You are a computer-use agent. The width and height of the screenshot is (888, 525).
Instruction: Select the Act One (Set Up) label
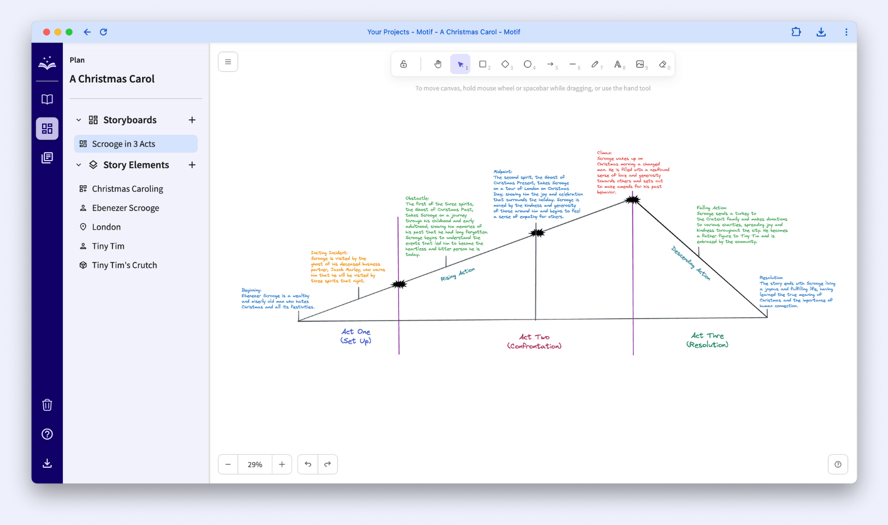pyautogui.click(x=356, y=336)
